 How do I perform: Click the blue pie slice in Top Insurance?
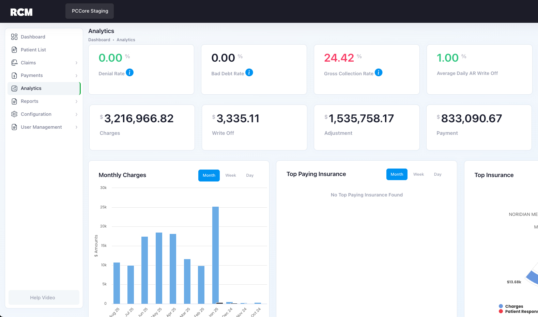[533, 277]
